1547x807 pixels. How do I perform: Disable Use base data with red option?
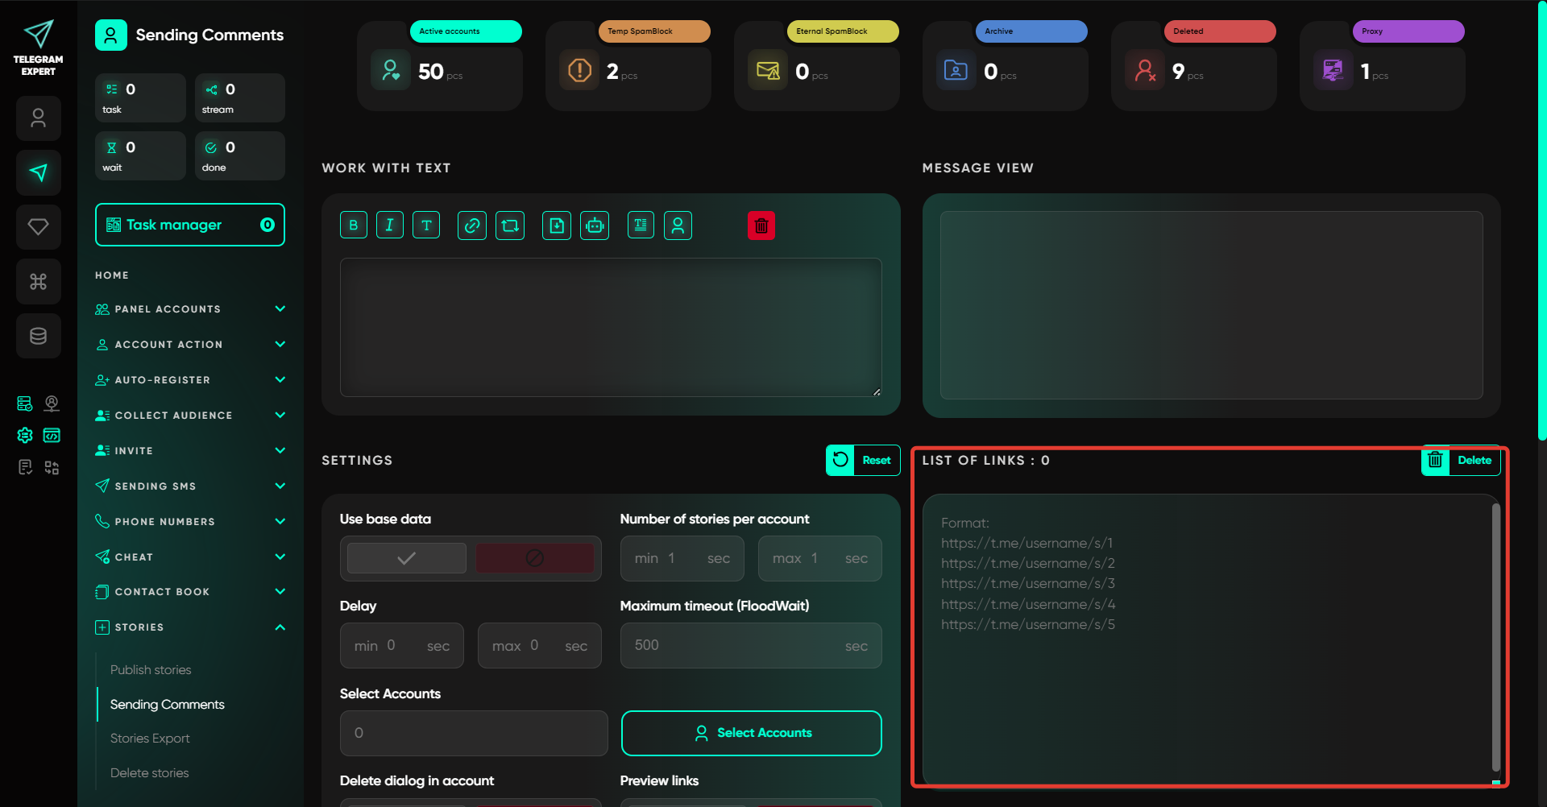pos(534,558)
